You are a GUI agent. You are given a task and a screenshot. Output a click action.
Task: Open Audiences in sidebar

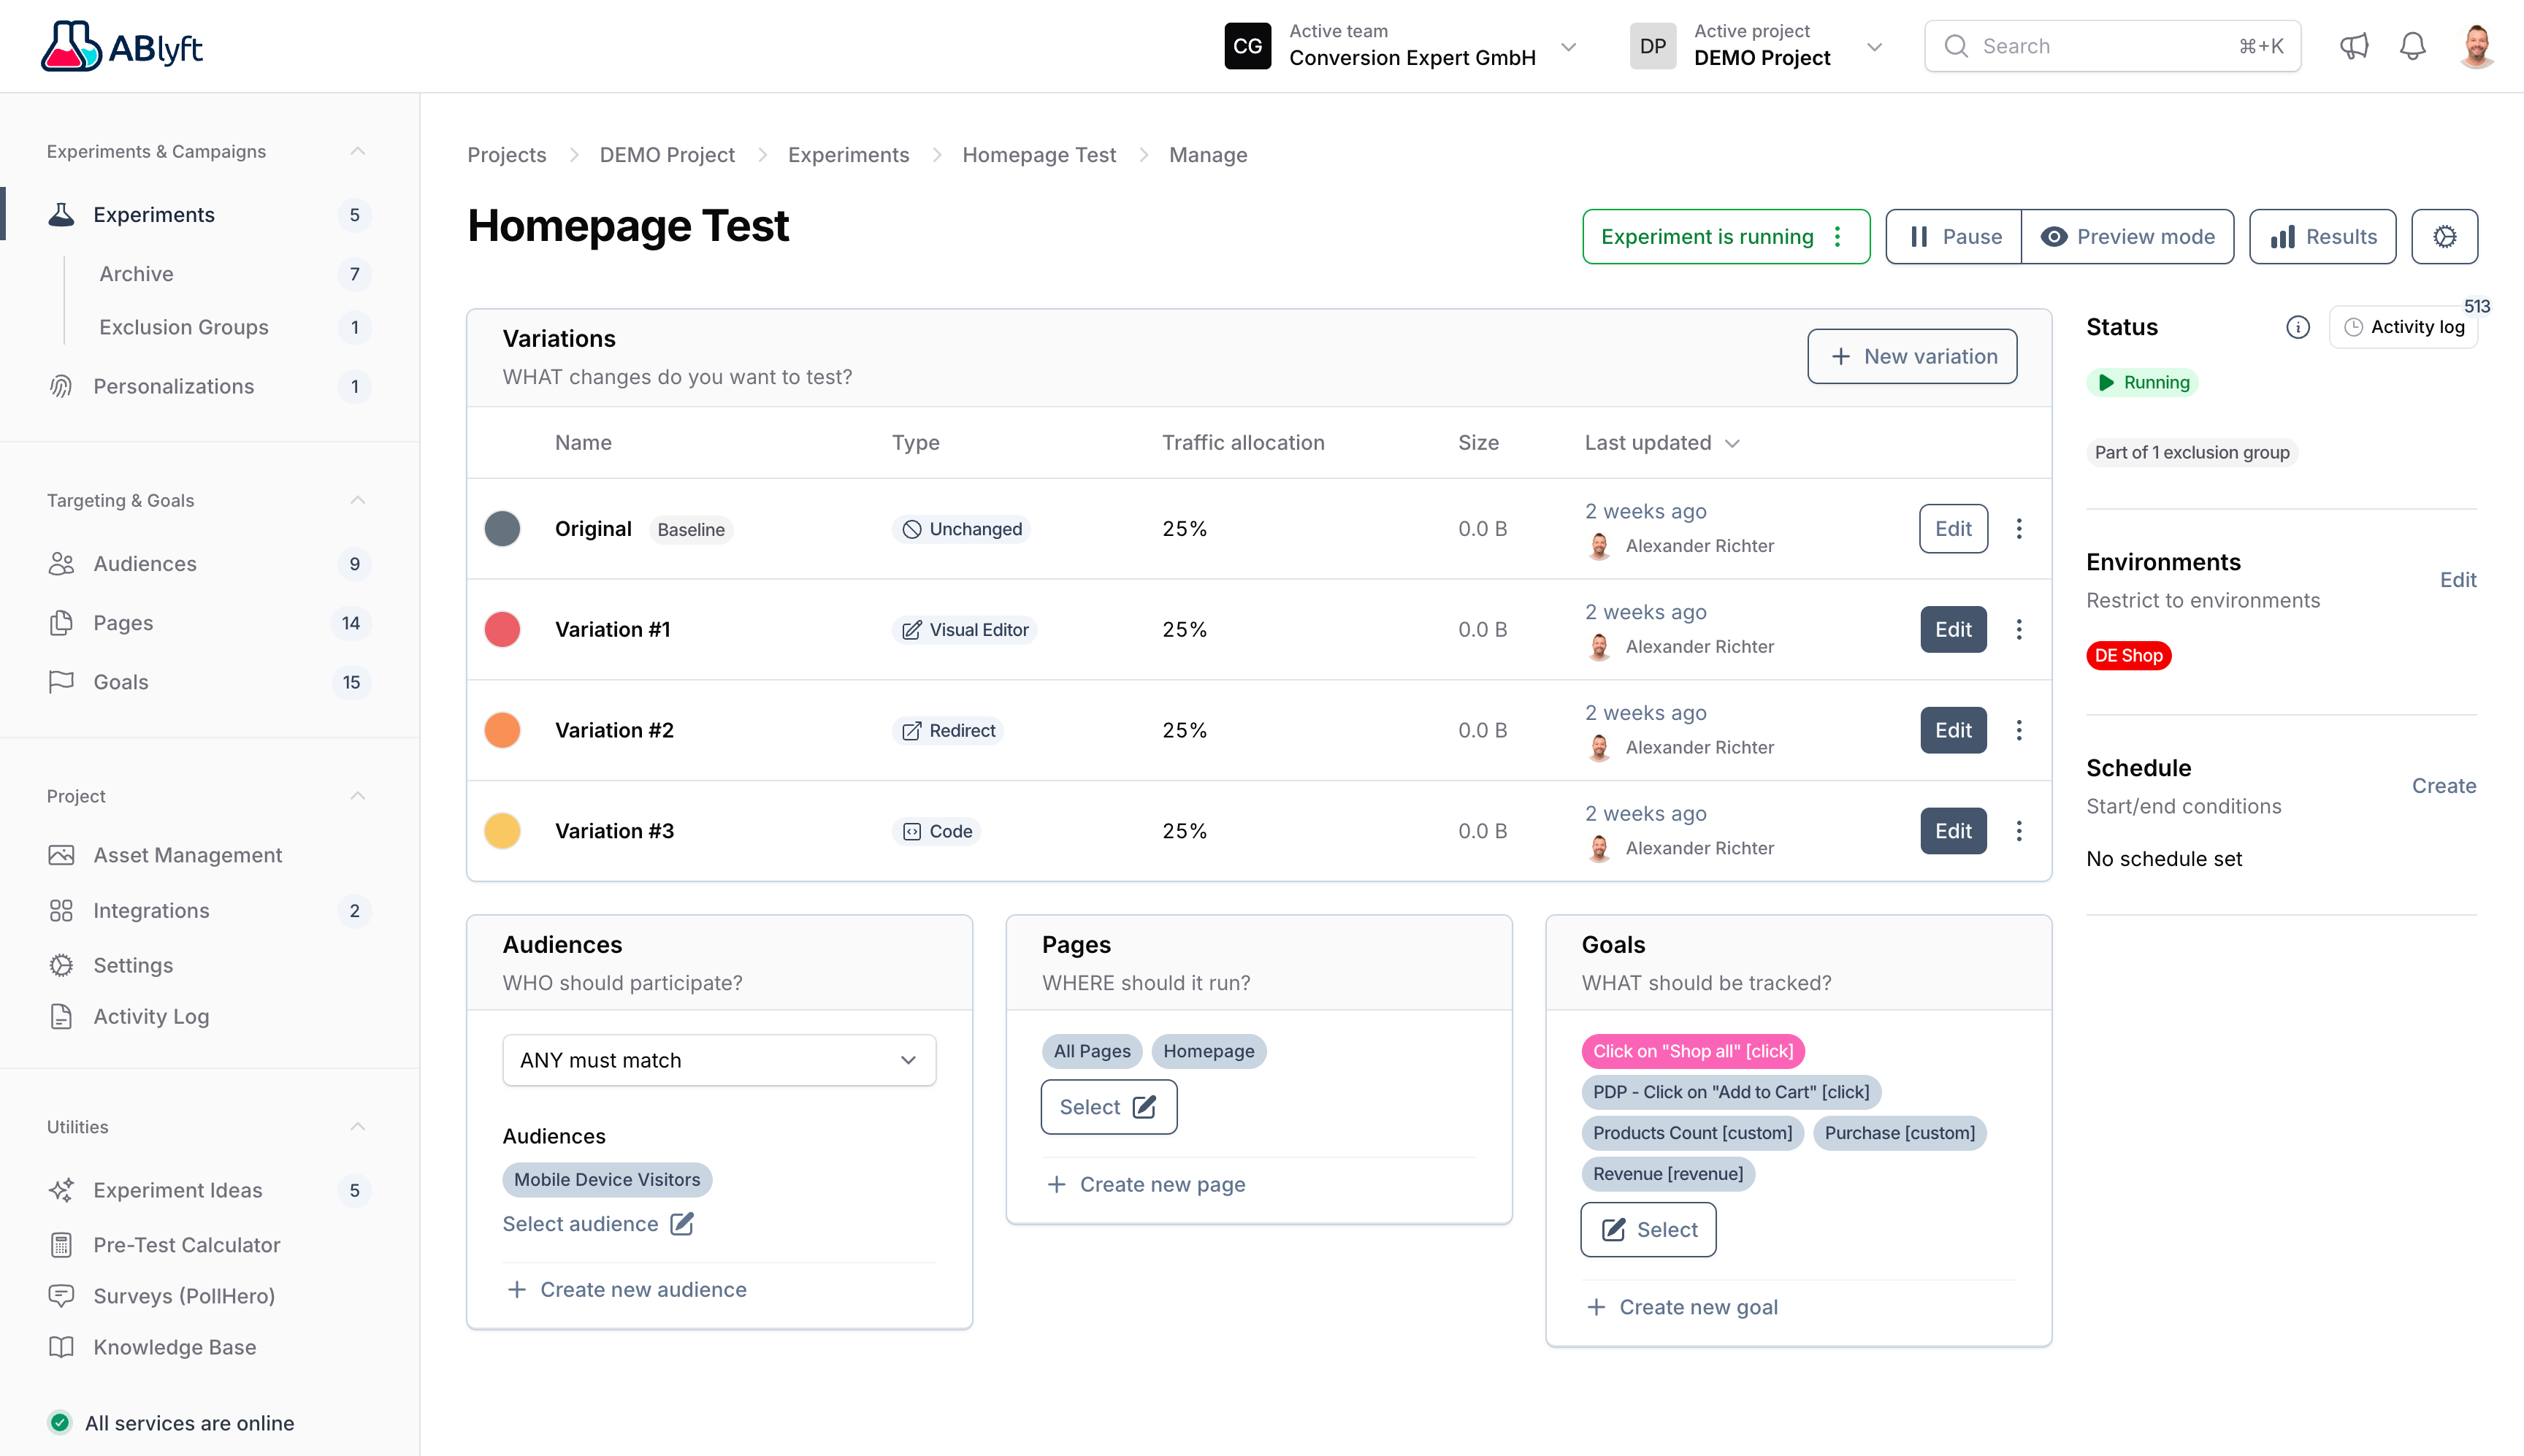click(x=144, y=564)
